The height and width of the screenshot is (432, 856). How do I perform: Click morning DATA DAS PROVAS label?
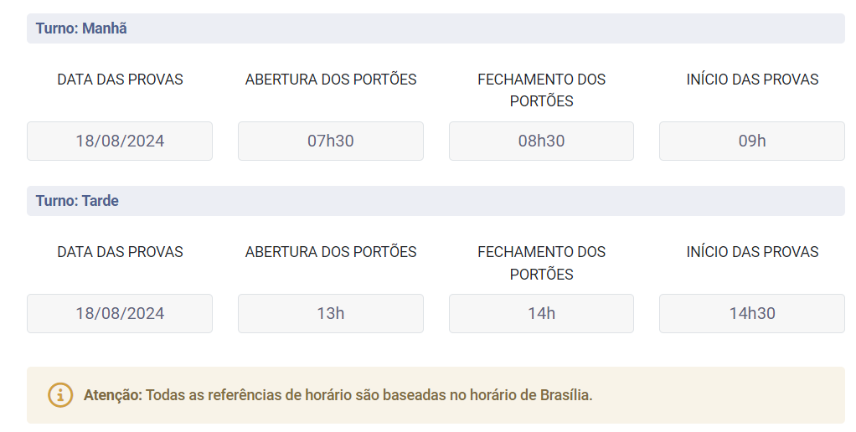tap(120, 80)
